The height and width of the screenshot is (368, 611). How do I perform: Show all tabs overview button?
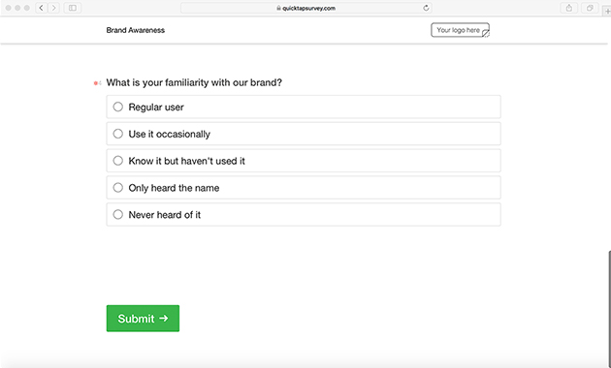tap(590, 8)
